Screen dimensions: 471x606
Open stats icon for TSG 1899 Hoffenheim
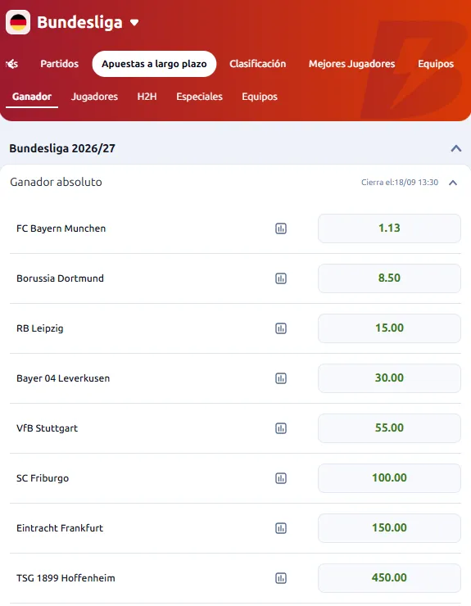pos(281,578)
